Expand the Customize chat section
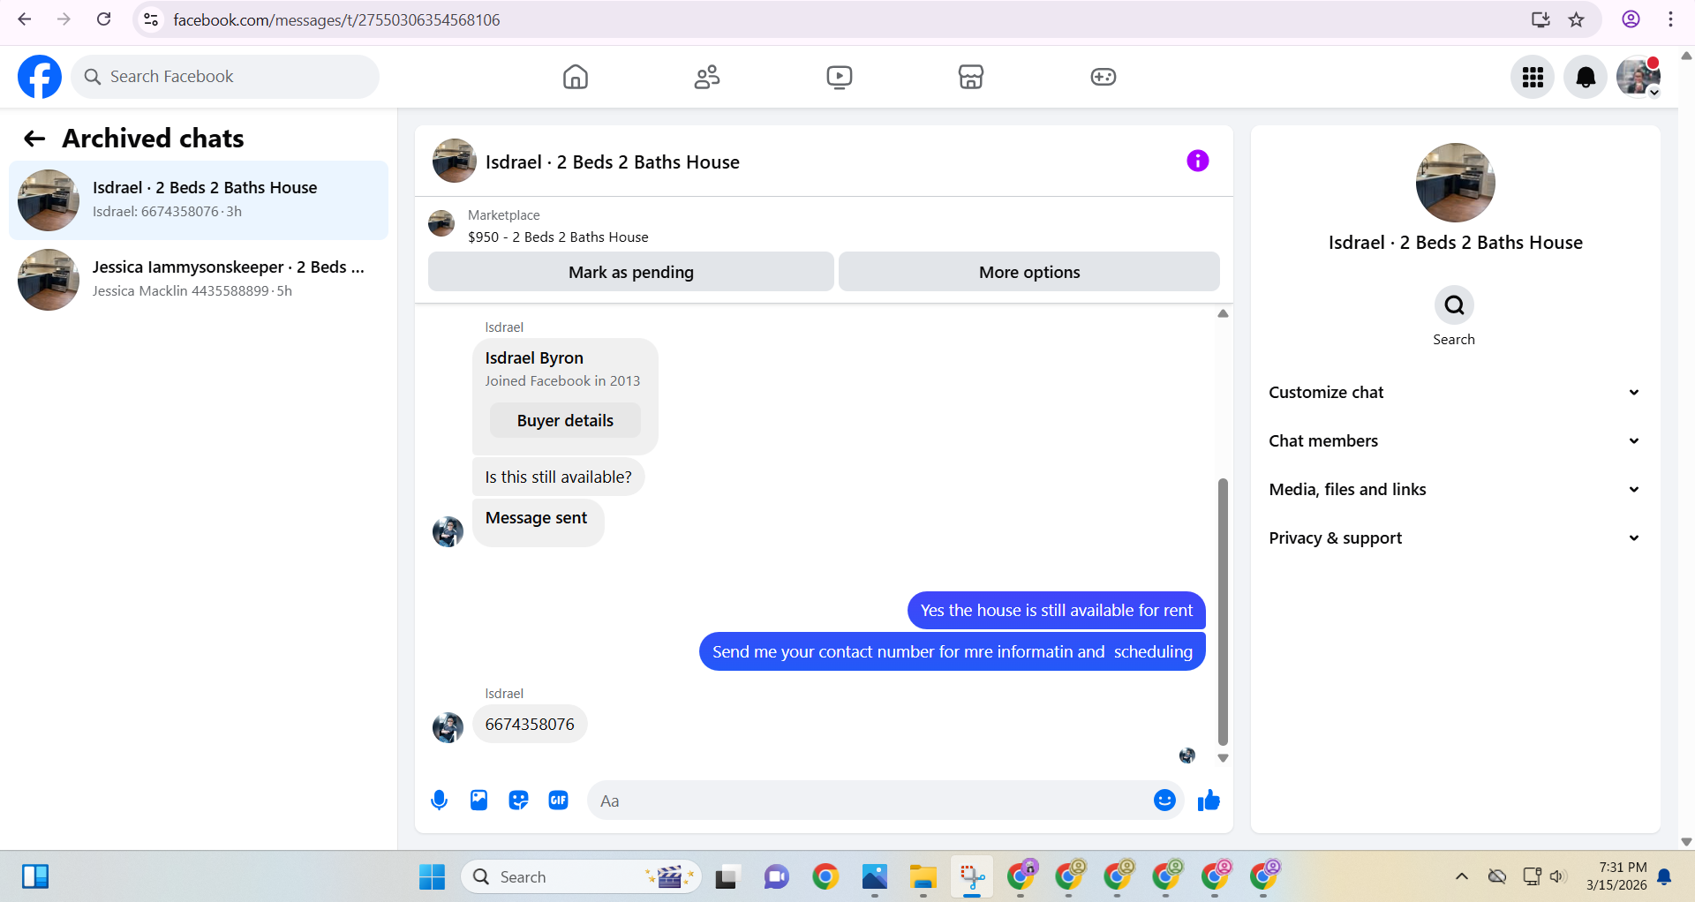The width and height of the screenshot is (1695, 902). [x=1455, y=393]
